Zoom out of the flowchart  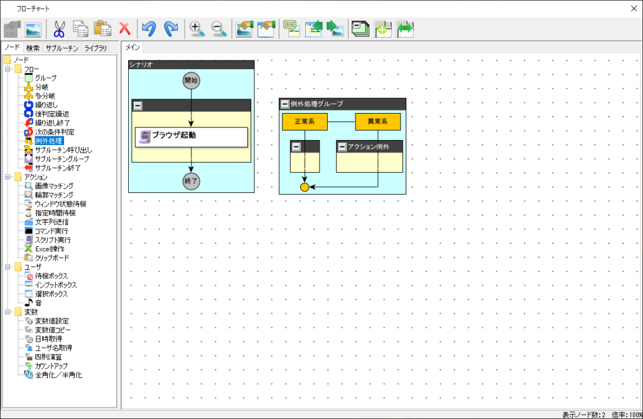[219, 29]
